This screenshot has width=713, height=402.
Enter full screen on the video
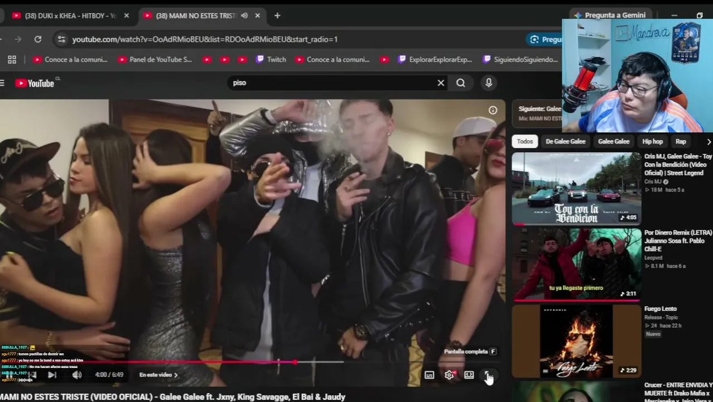coord(488,375)
